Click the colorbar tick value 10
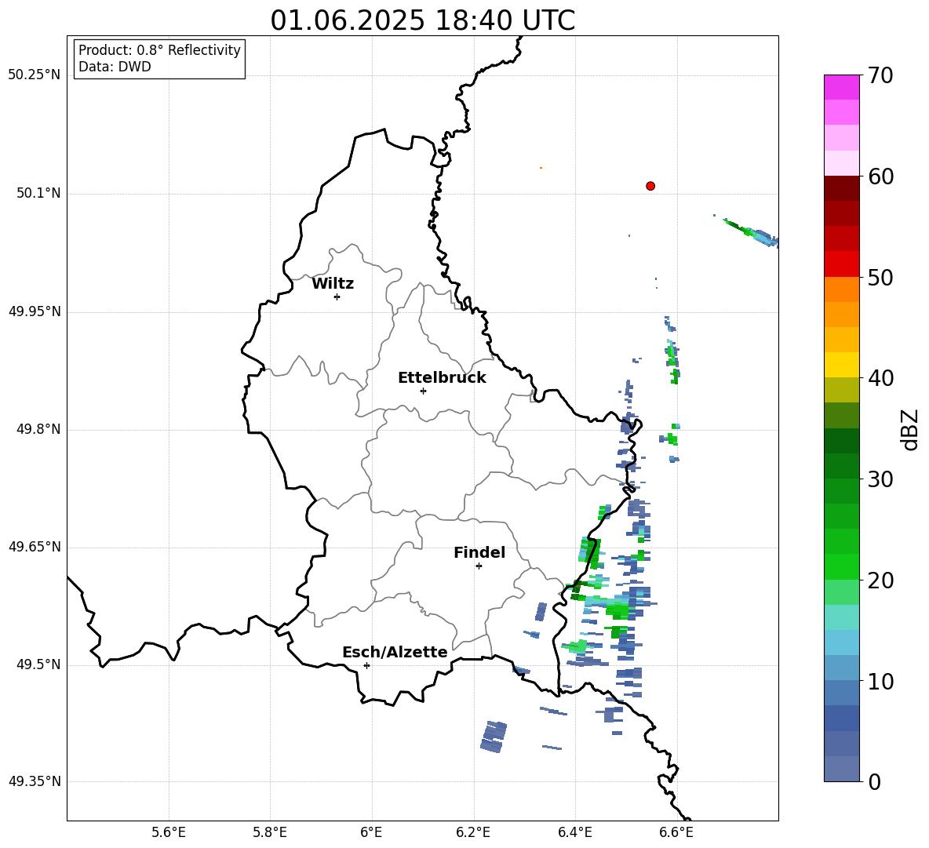Viewport: 929px width, 848px height. point(881,681)
